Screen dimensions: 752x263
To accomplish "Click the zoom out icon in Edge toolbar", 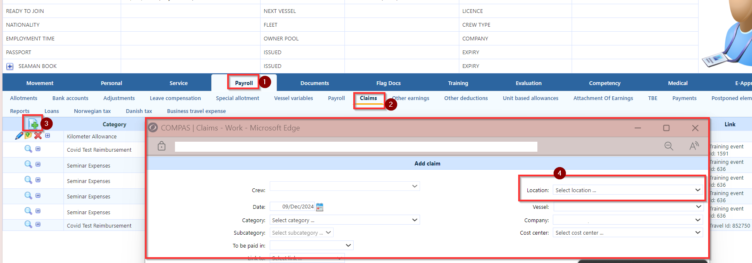I will coord(668,146).
